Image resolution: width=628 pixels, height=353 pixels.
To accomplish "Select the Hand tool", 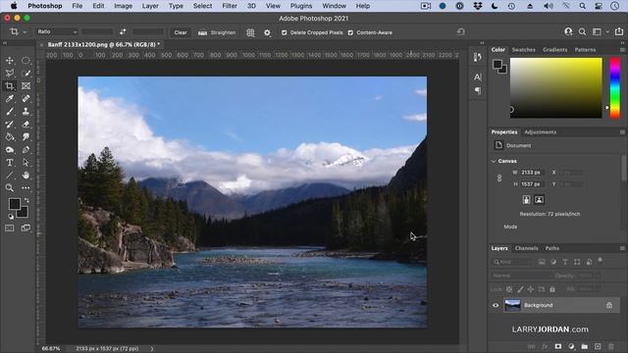I will click(26, 175).
